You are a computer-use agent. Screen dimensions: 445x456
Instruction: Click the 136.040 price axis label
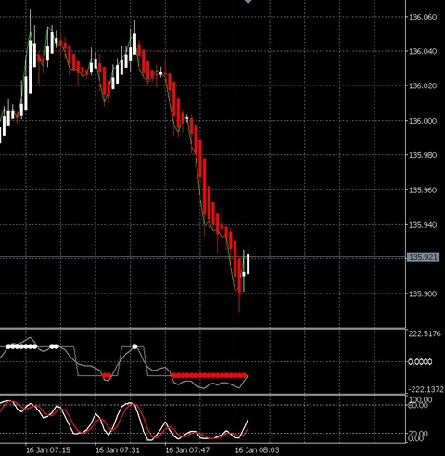point(423,51)
